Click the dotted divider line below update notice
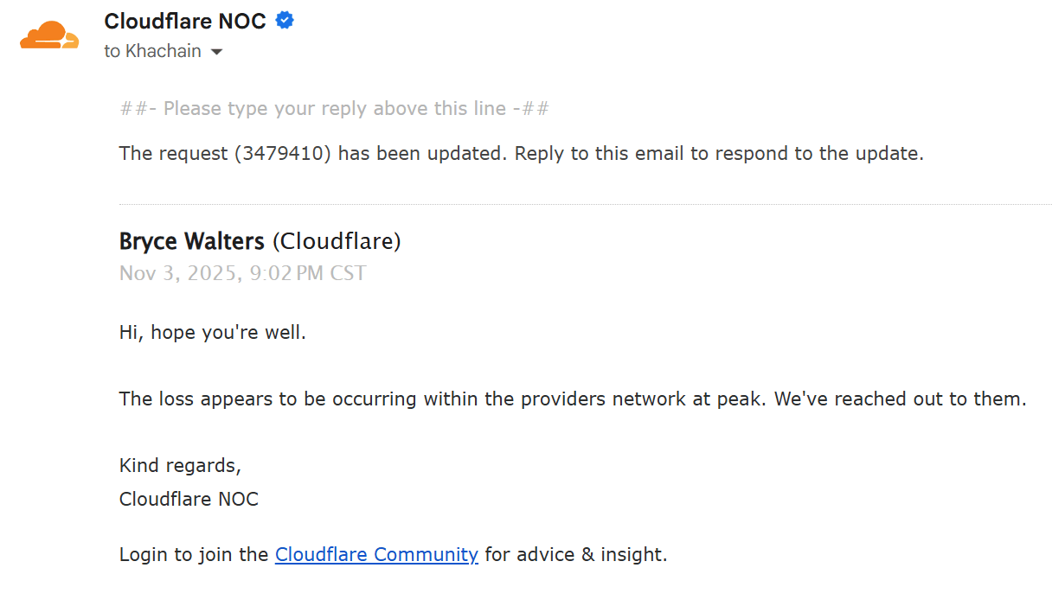The height and width of the screenshot is (606, 1052). point(585,205)
